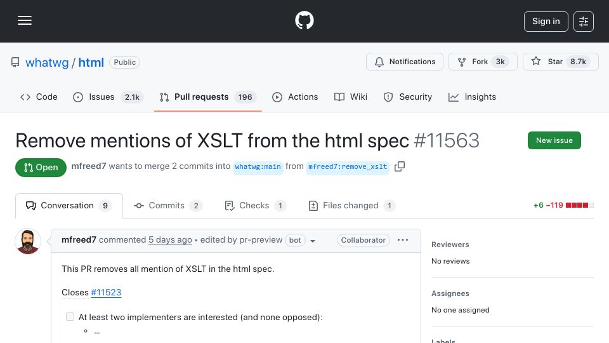Click the Reviewers sidebar heading
The width and height of the screenshot is (609, 343).
(450, 245)
